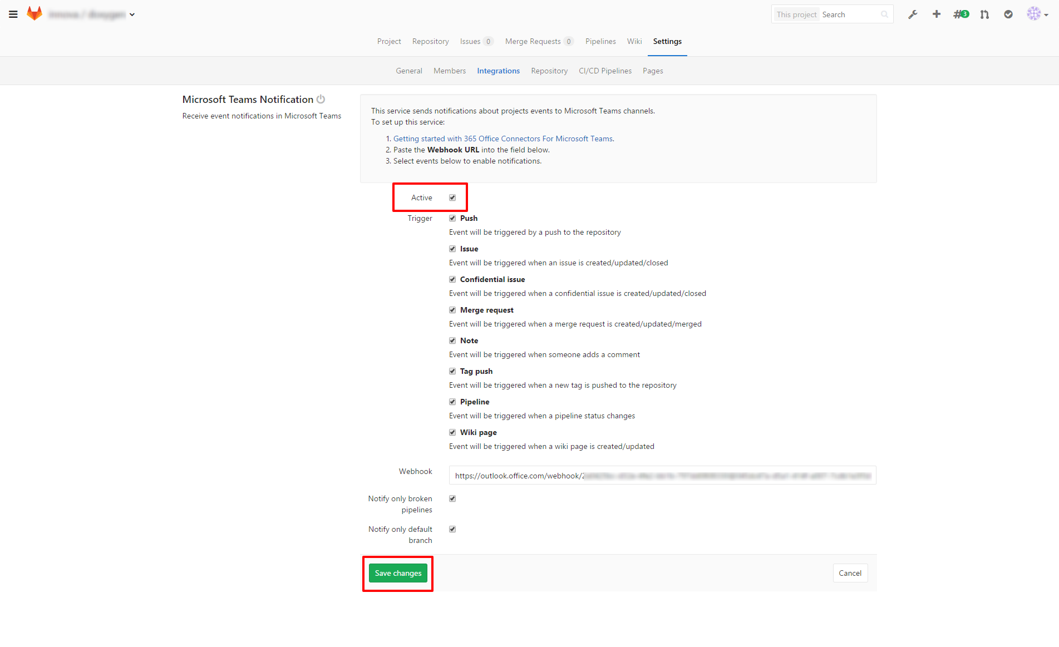1059x647 pixels.
Task: Open Members settings sub-tab
Action: click(x=450, y=71)
